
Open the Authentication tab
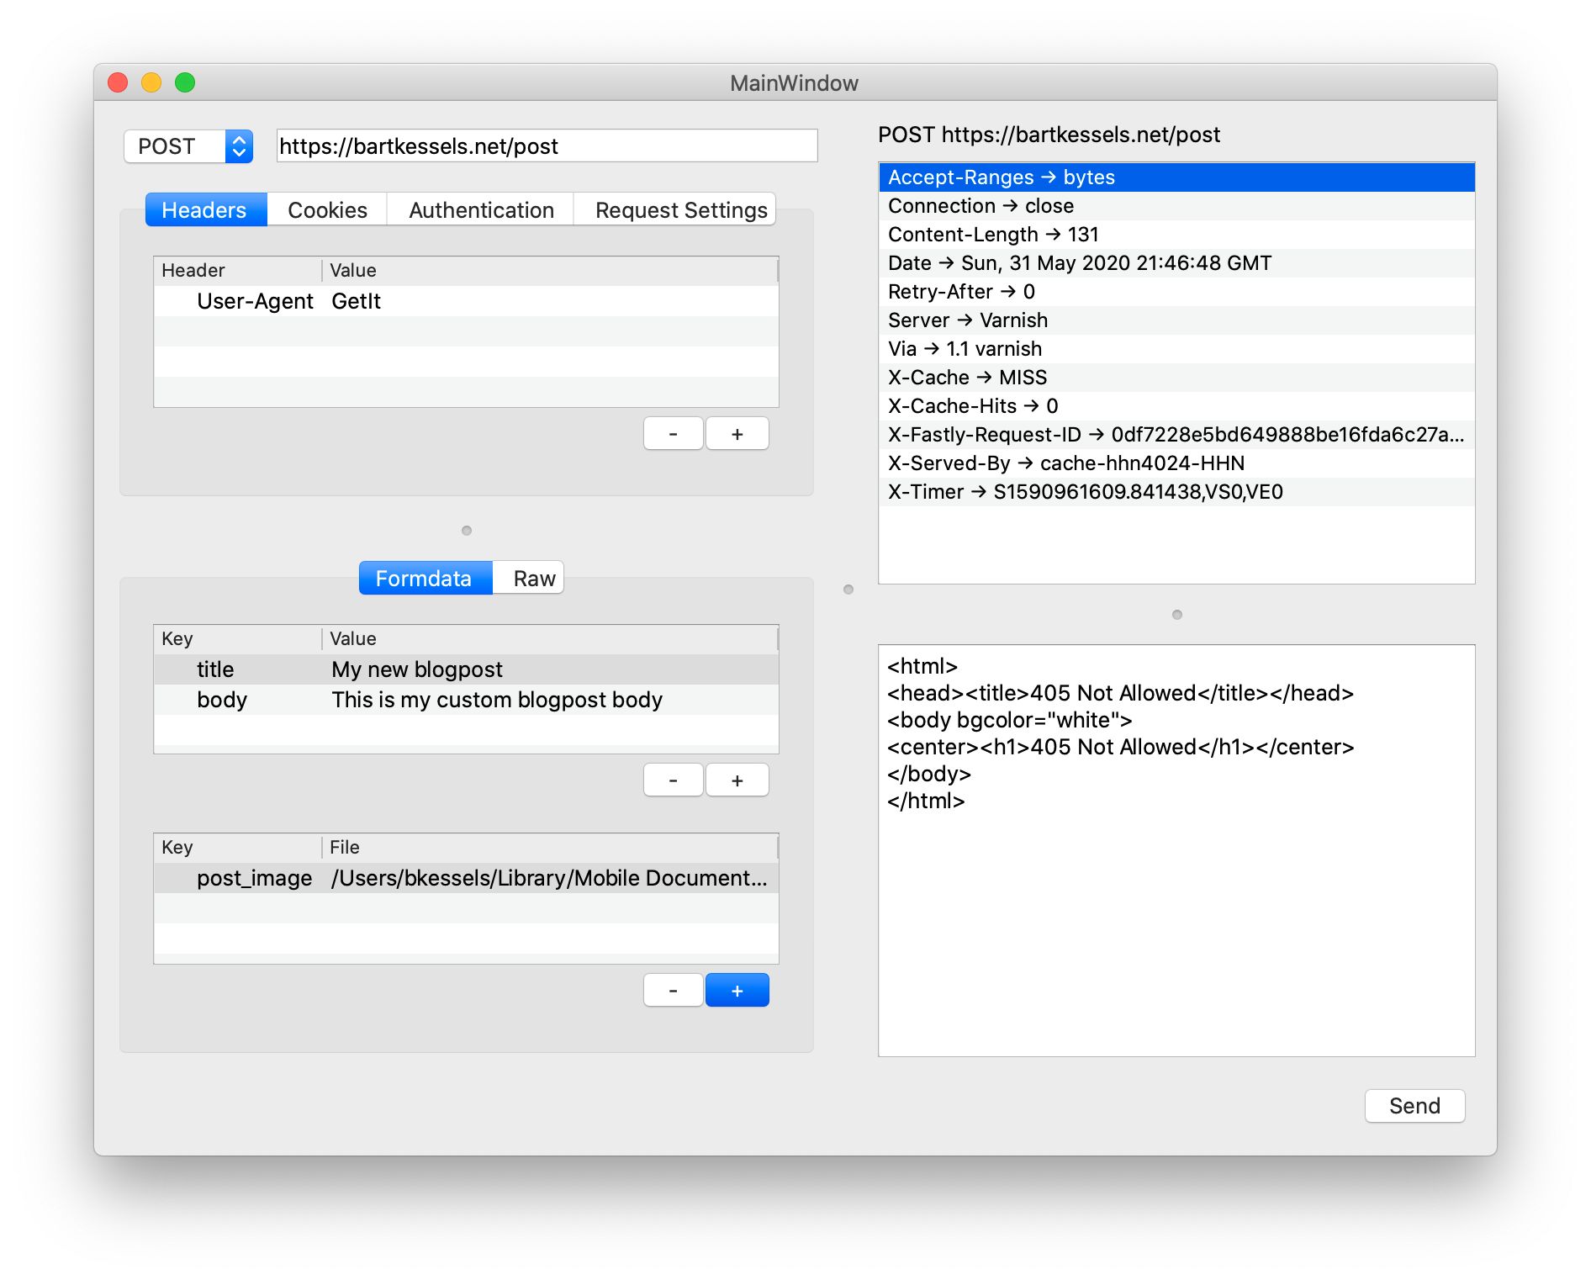[x=480, y=209]
